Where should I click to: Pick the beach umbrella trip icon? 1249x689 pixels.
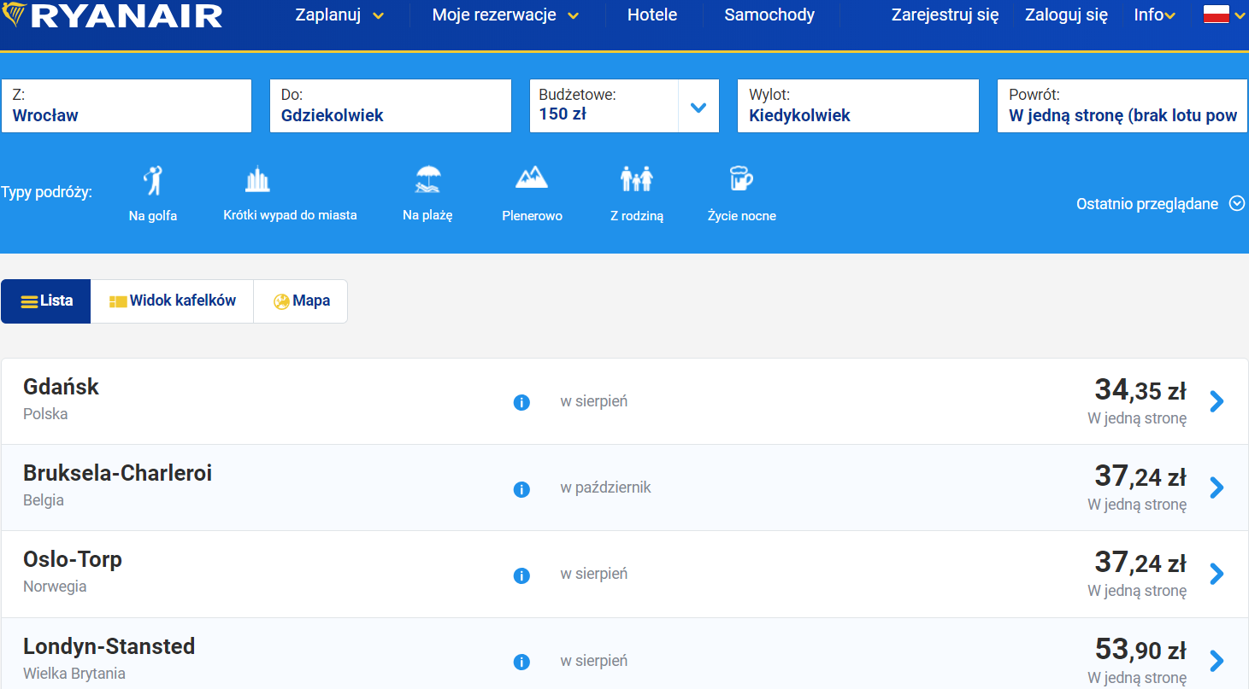click(427, 179)
